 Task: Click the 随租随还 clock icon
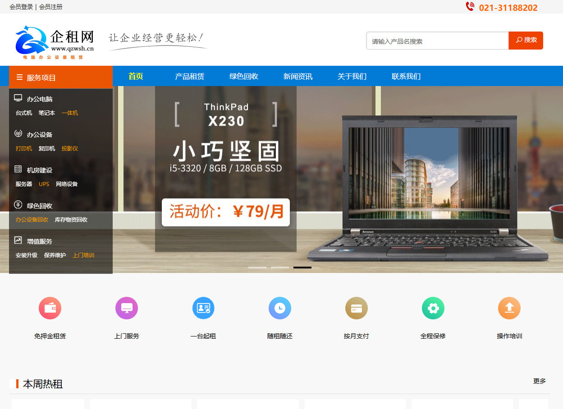[279, 308]
